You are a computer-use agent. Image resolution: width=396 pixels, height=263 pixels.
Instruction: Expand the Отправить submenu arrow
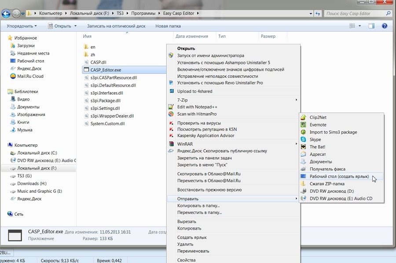(x=296, y=198)
